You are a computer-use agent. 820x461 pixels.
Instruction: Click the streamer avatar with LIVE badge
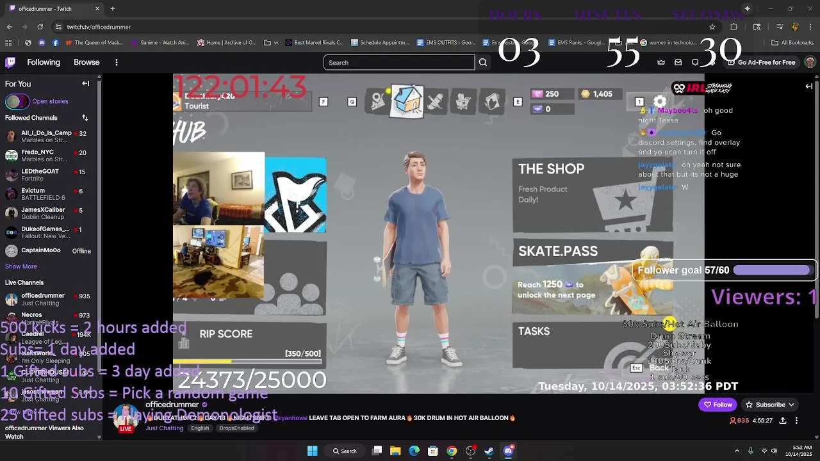coord(126,418)
